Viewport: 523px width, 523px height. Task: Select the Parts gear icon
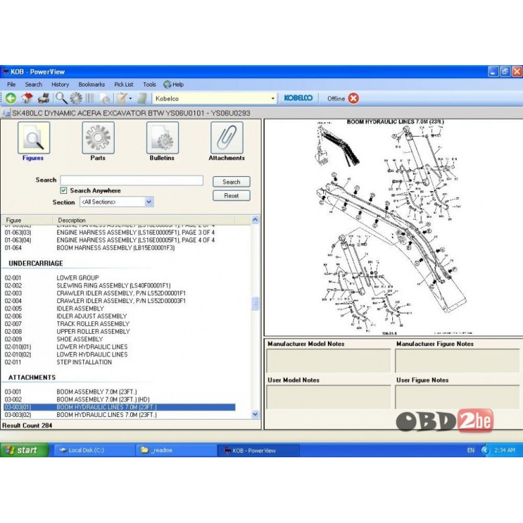point(98,137)
